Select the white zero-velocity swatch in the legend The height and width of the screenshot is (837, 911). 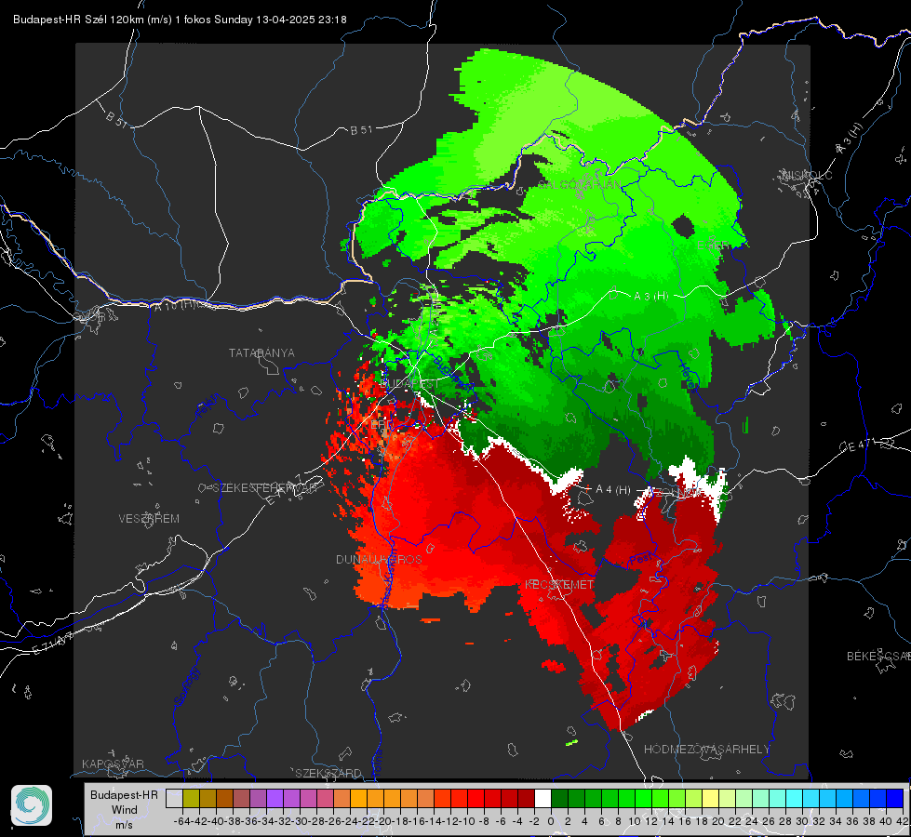pyautogui.click(x=543, y=798)
